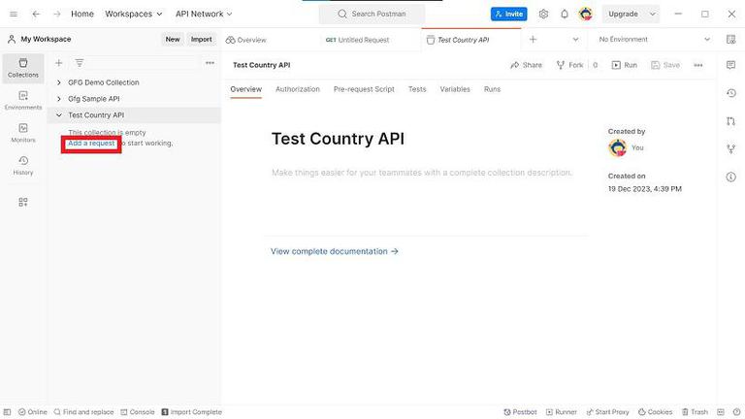Expand the GFG Demo Collection
This screenshot has height=419, width=745.
(59, 82)
